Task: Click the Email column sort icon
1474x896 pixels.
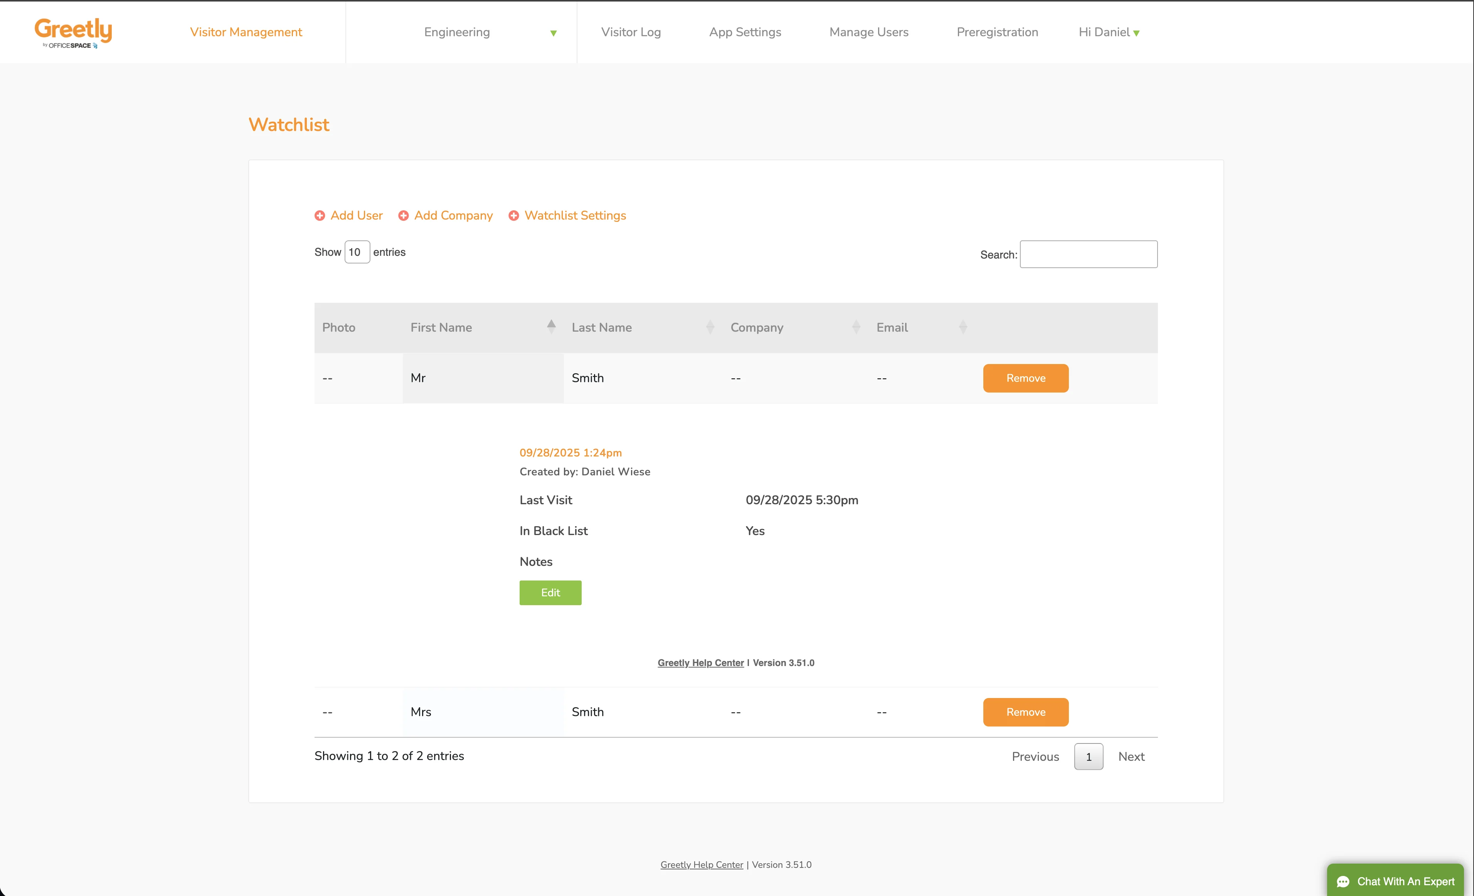Action: click(962, 327)
